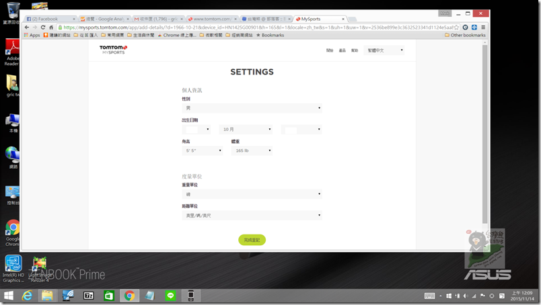Show hidden tray icons arrow
The image size is (541, 305).
point(441,296)
